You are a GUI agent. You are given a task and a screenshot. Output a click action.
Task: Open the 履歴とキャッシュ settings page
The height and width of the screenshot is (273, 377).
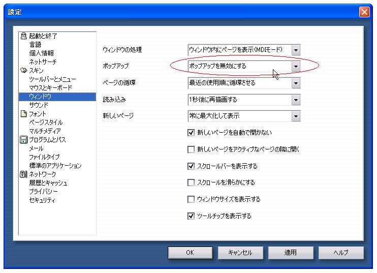click(x=48, y=183)
